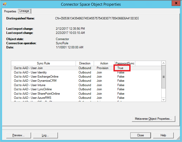Click the Connection operation value SyncRule
Screen dimensions: 182x142
62,43
